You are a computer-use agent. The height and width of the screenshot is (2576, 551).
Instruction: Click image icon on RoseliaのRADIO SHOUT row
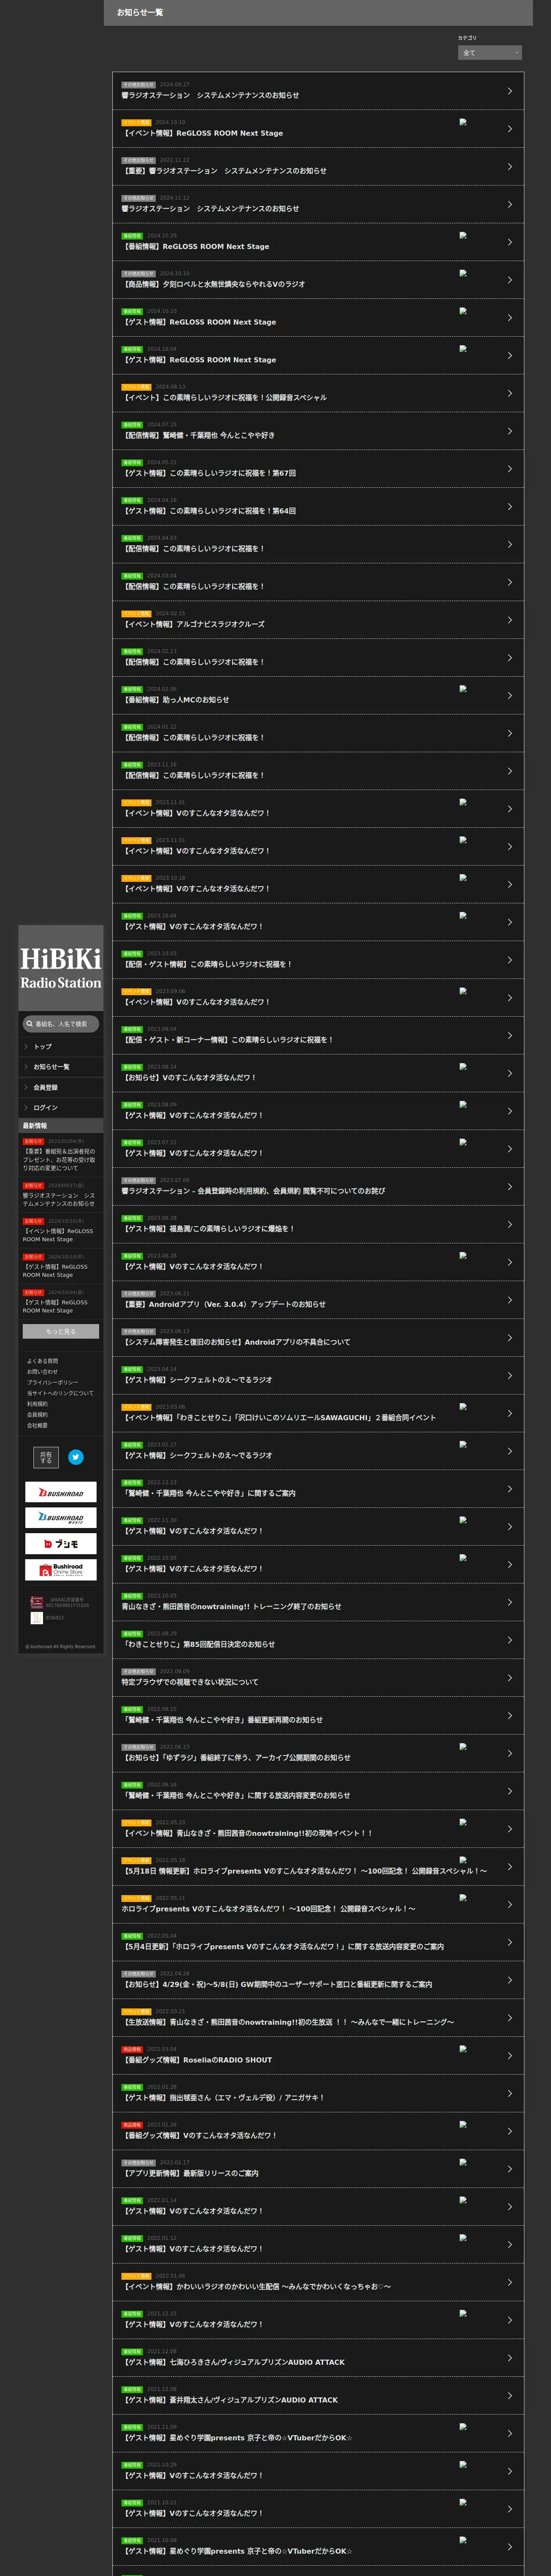click(x=463, y=2049)
